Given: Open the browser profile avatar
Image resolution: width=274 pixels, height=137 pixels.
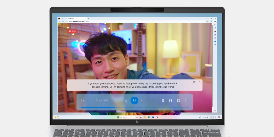Looking at the screenshot, I should point(59,19).
